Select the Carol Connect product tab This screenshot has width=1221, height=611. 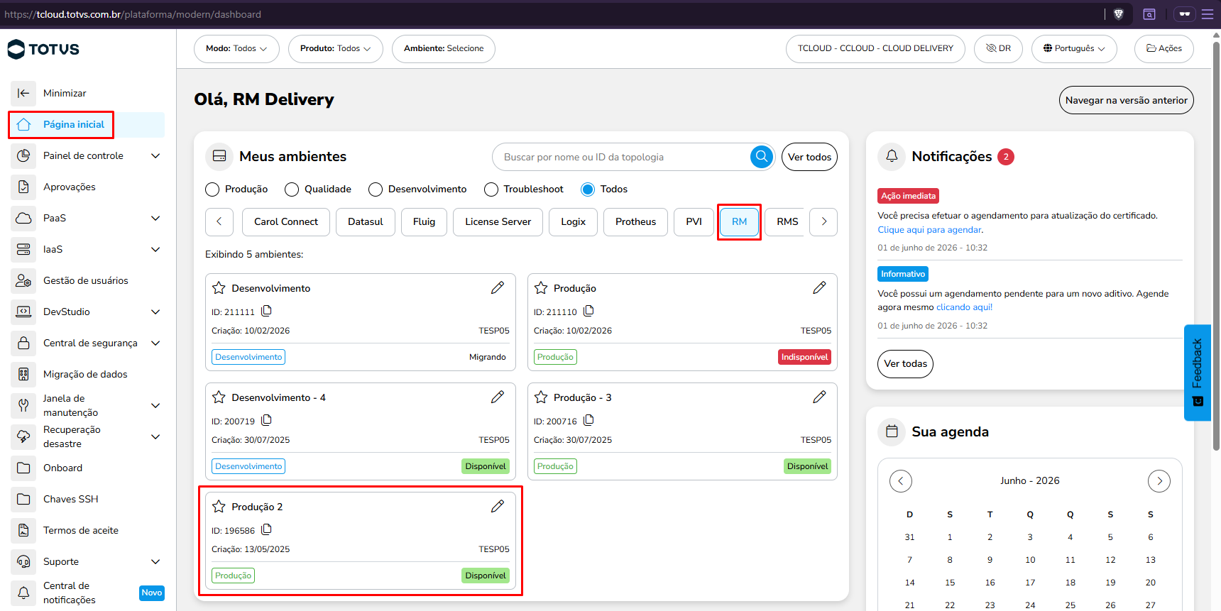click(x=286, y=222)
